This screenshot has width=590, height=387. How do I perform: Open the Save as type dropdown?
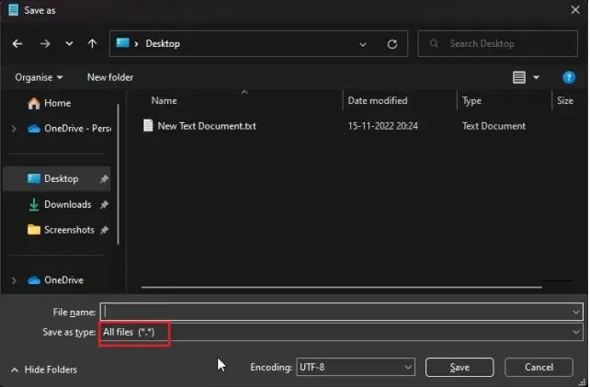[341, 331]
